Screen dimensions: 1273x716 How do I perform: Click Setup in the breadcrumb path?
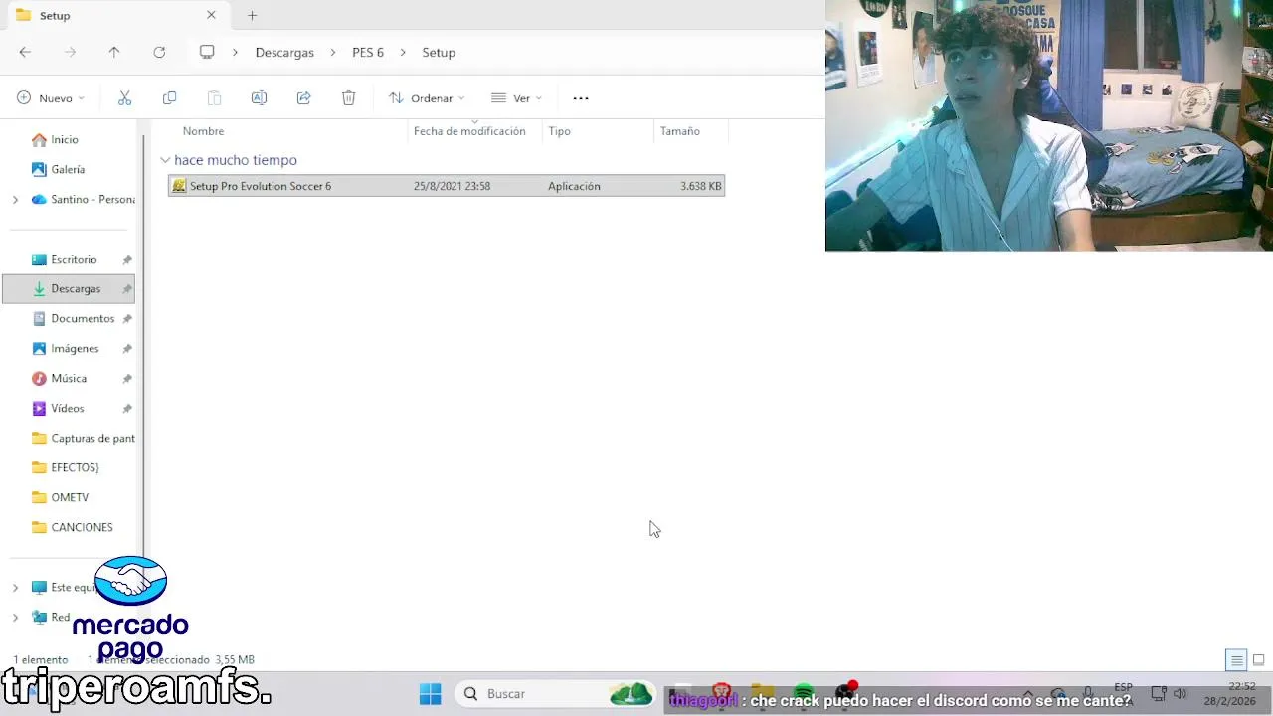[439, 52]
